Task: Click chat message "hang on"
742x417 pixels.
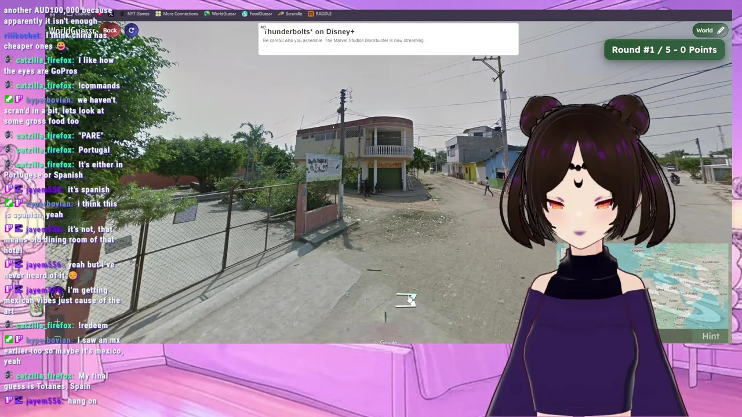Action: tap(82, 401)
